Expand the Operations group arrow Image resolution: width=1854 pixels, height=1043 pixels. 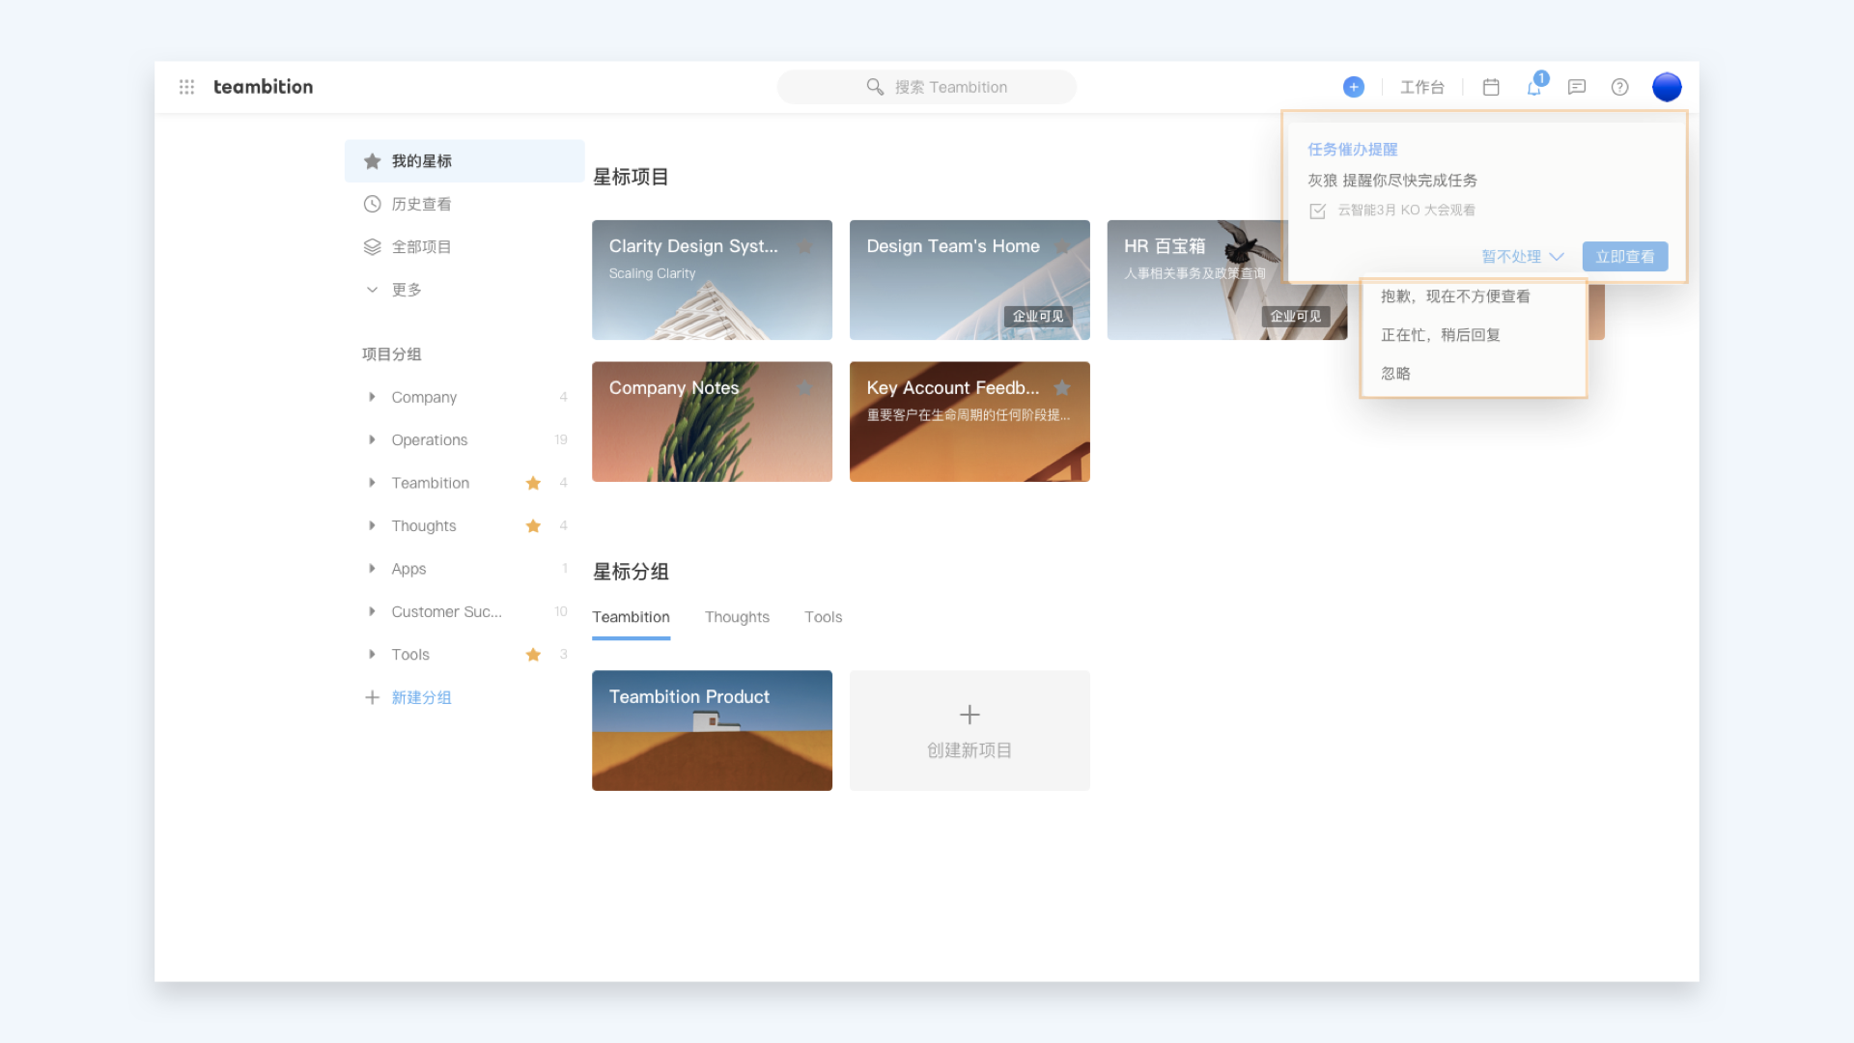372,439
